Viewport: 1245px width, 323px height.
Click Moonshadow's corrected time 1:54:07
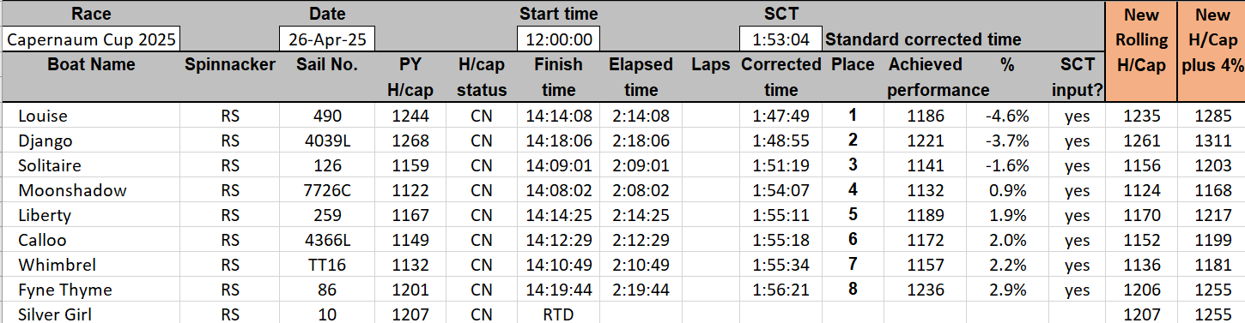(x=780, y=190)
